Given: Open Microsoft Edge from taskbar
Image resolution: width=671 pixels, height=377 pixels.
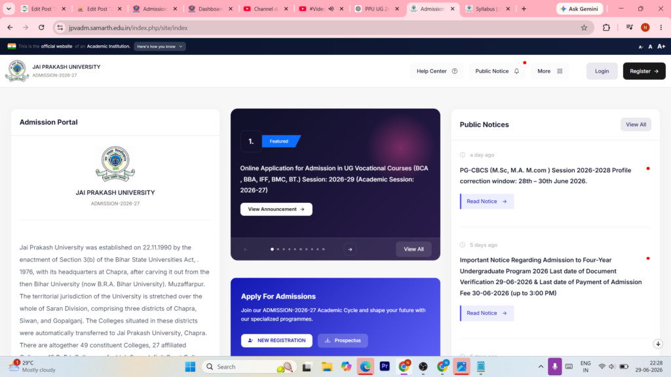Looking at the screenshot, I should tap(366, 367).
